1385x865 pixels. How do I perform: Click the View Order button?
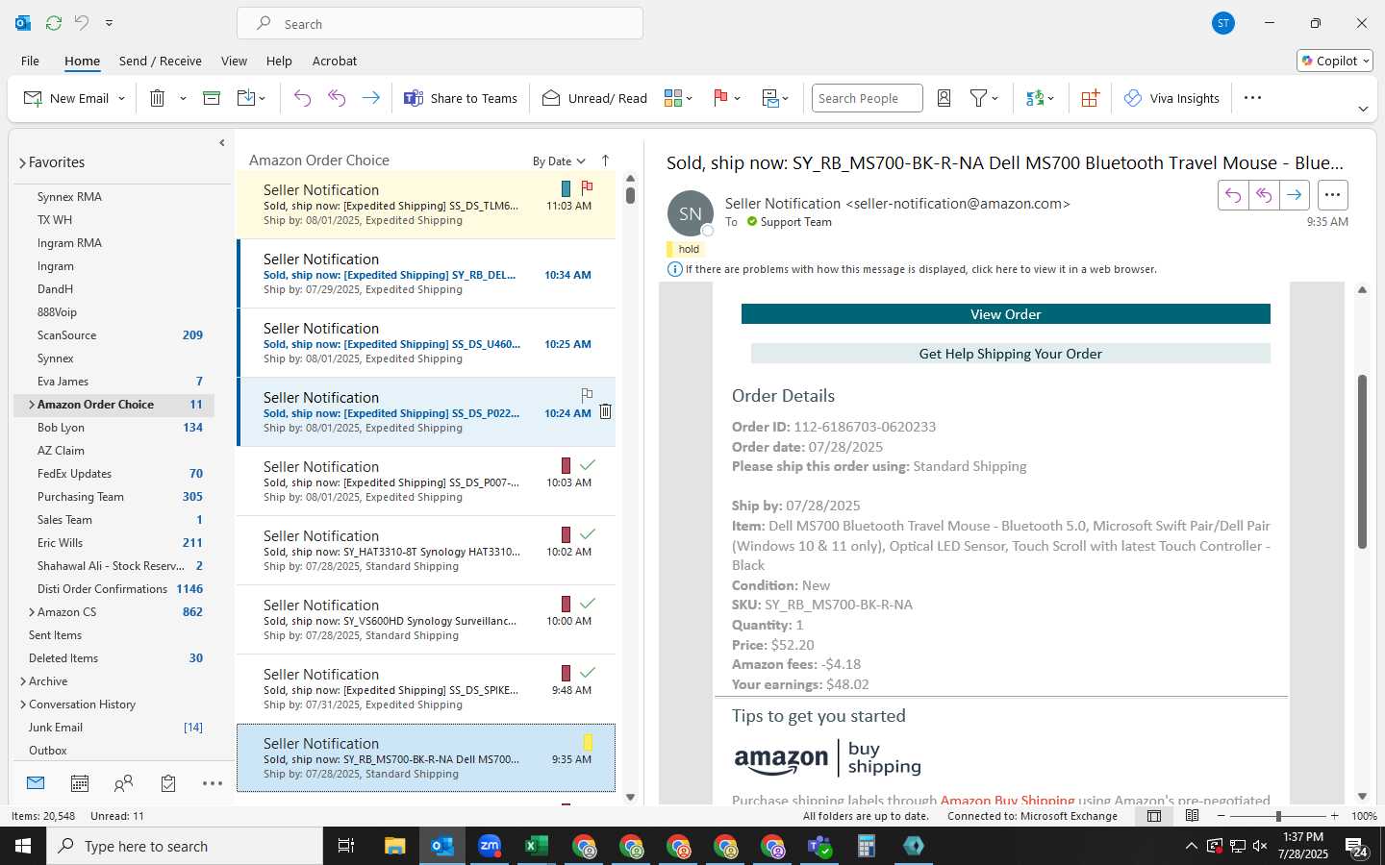1005,314
